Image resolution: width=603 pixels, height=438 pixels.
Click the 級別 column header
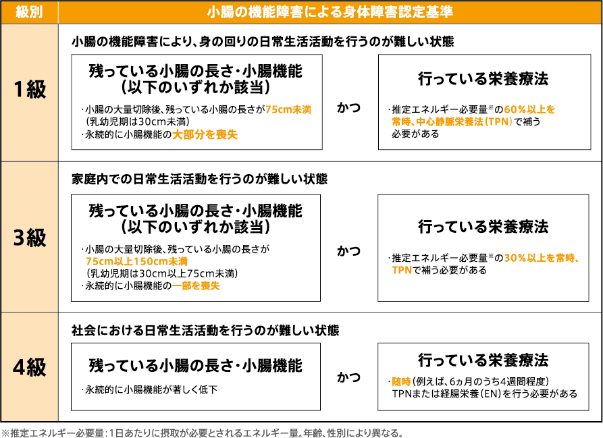coord(29,12)
